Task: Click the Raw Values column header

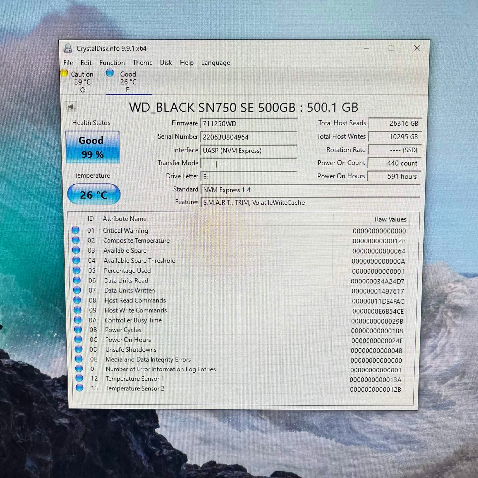Action: pos(391,219)
